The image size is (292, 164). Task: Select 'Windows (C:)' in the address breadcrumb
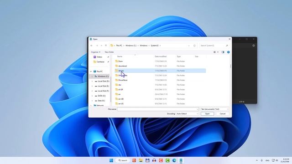[x=131, y=46]
